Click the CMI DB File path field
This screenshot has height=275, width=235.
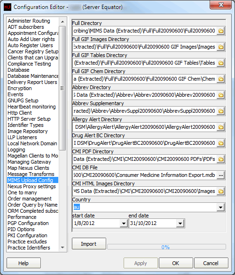(144, 175)
